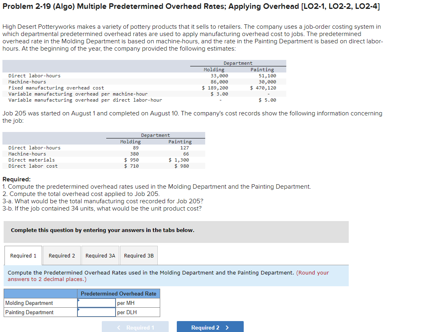Select the Department header in the estimates table
This screenshot has width=427, height=332.
click(238, 63)
